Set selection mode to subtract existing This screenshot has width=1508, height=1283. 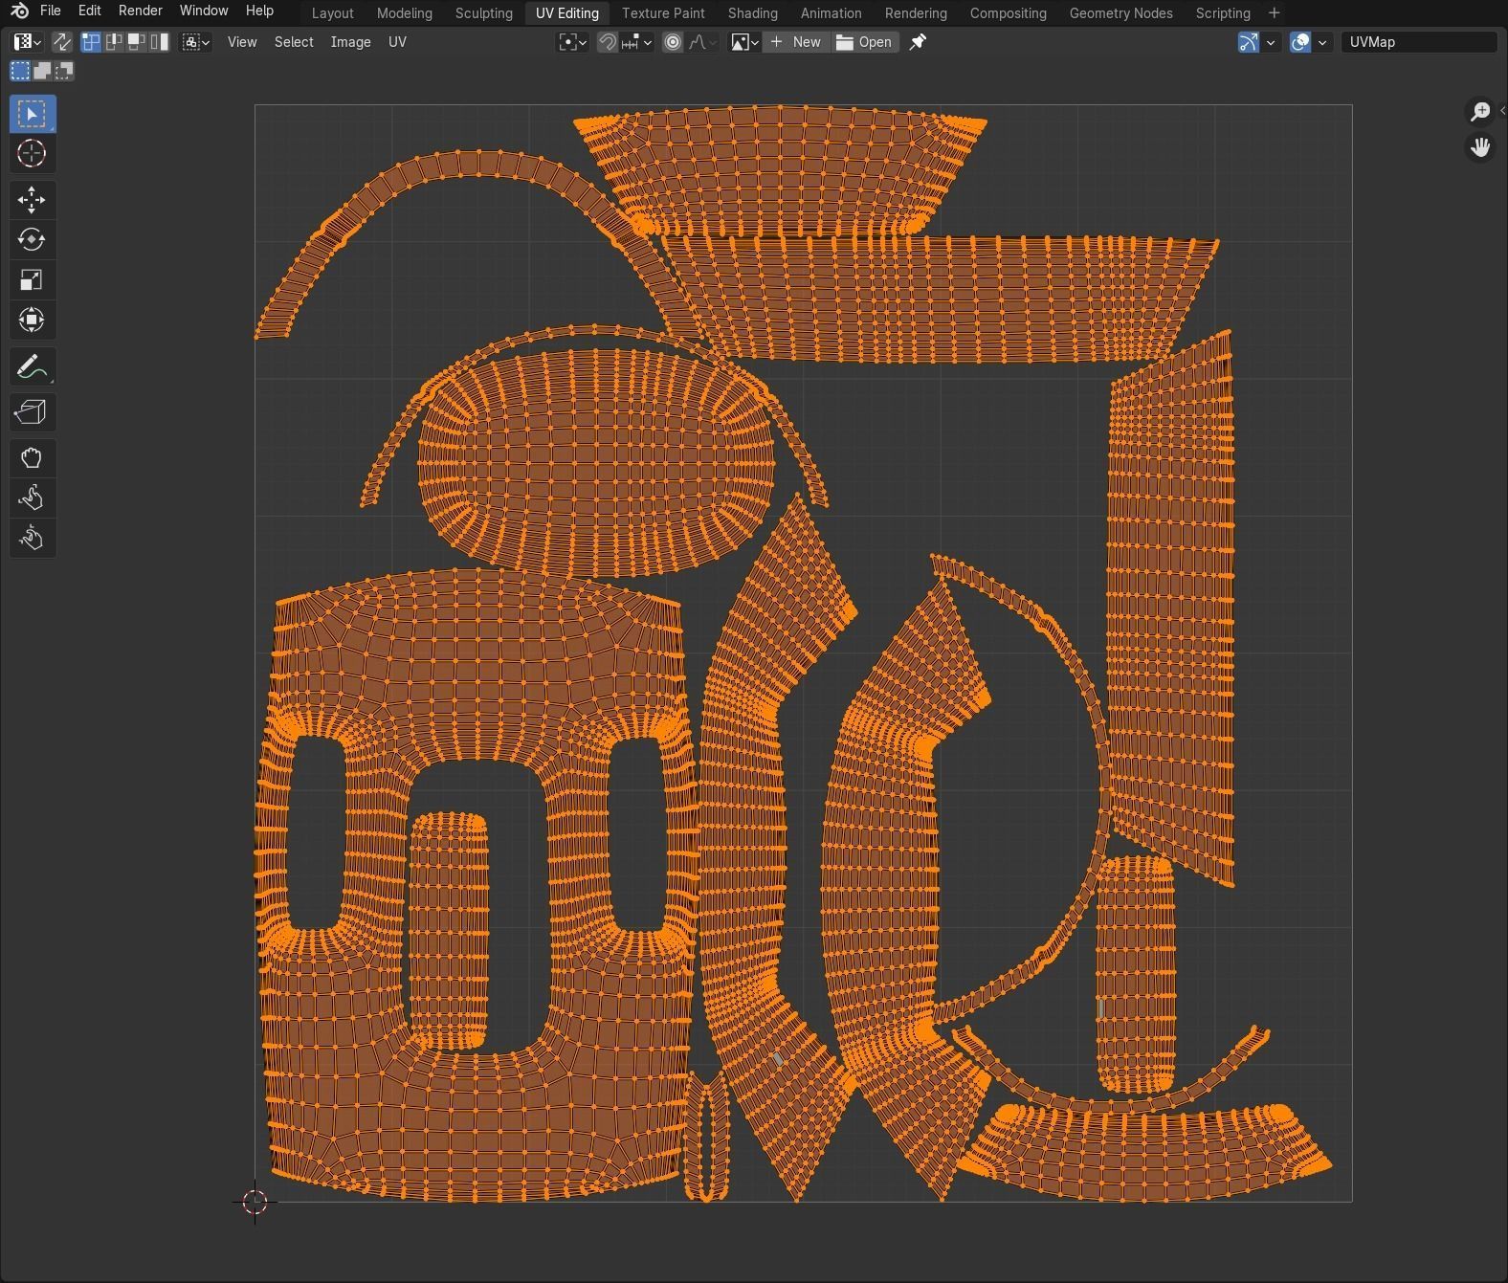[x=64, y=71]
